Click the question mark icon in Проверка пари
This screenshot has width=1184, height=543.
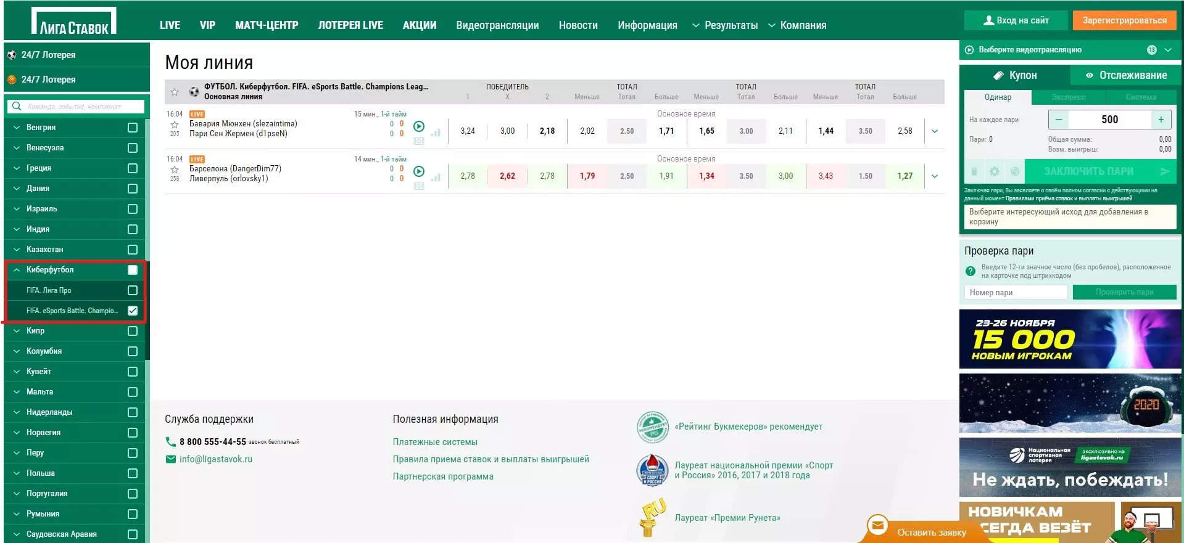[971, 271]
